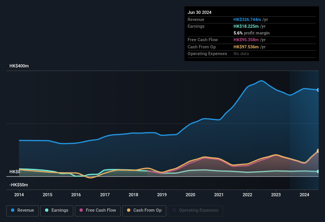This screenshot has height=222, width=325.
Task: Click the Operating Expenses tooltip label
Action: 207,54
